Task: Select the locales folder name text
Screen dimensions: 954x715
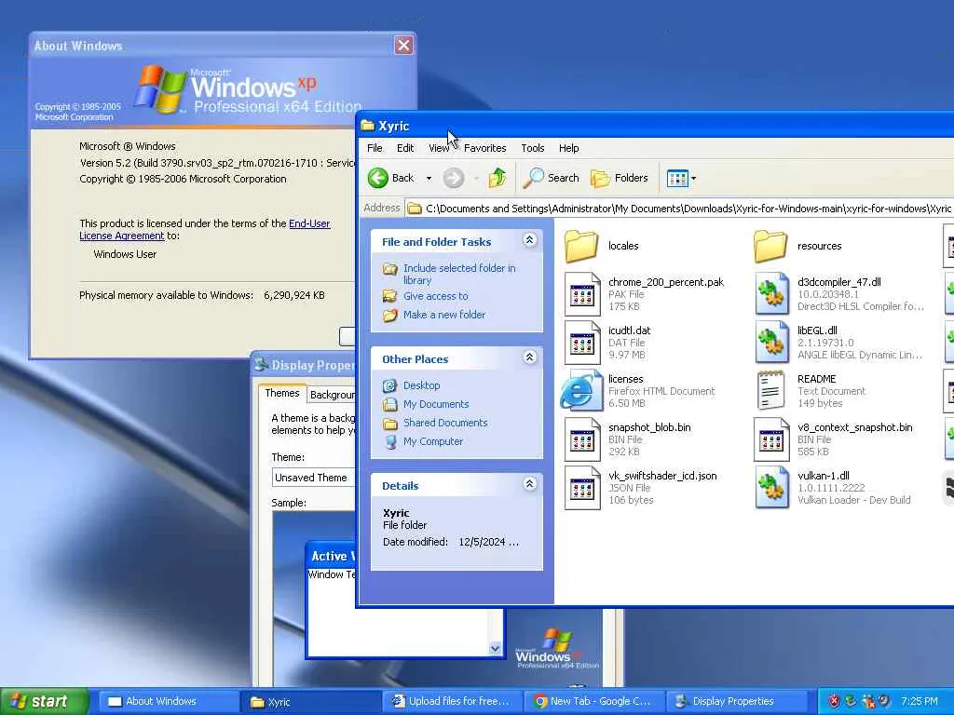Action: point(623,246)
